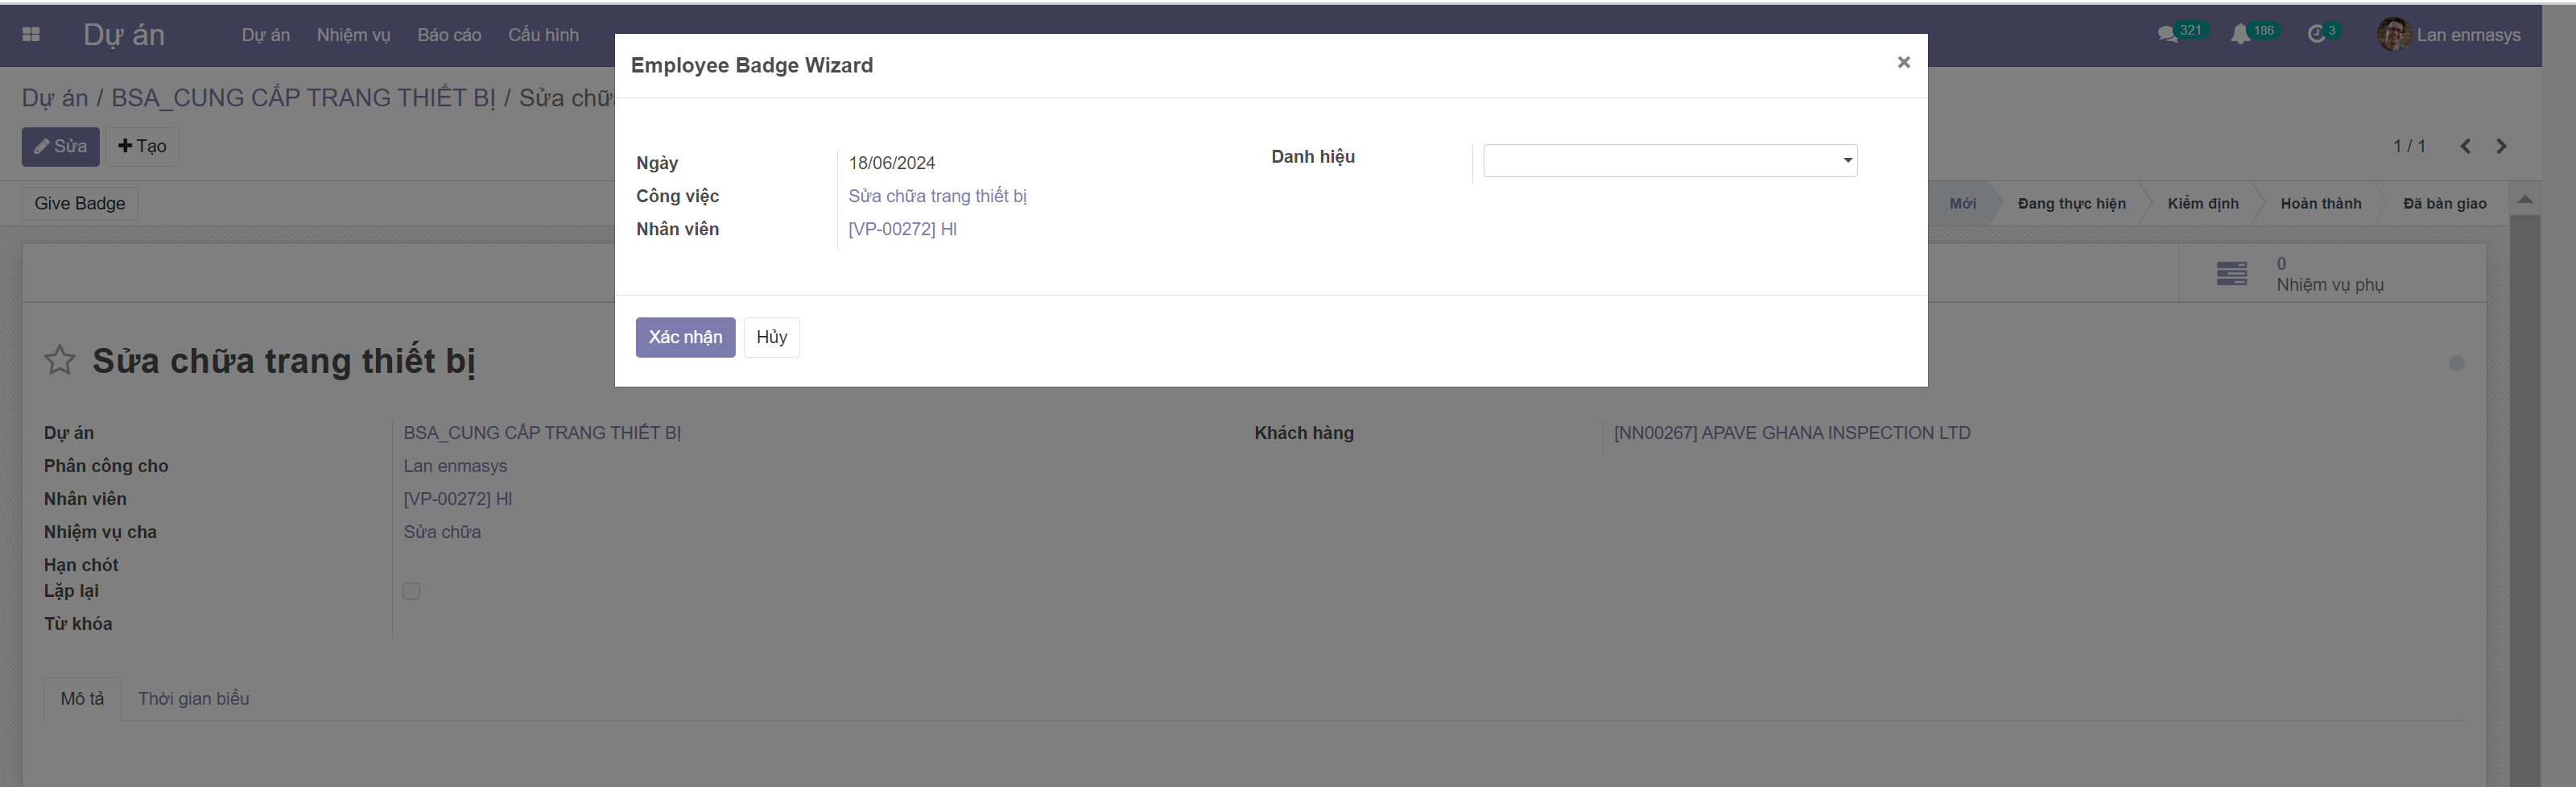Open the Báo cáo menu
The width and height of the screenshot is (2576, 787).
pyautogui.click(x=449, y=35)
